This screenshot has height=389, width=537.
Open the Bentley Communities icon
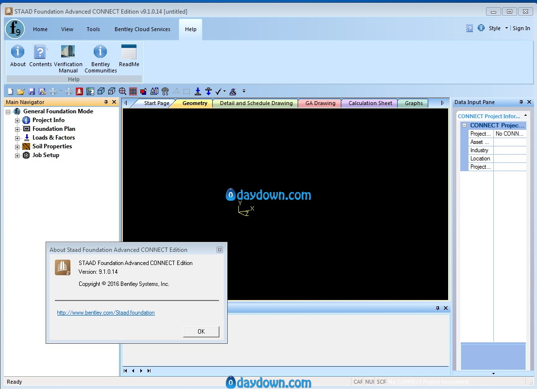click(101, 59)
